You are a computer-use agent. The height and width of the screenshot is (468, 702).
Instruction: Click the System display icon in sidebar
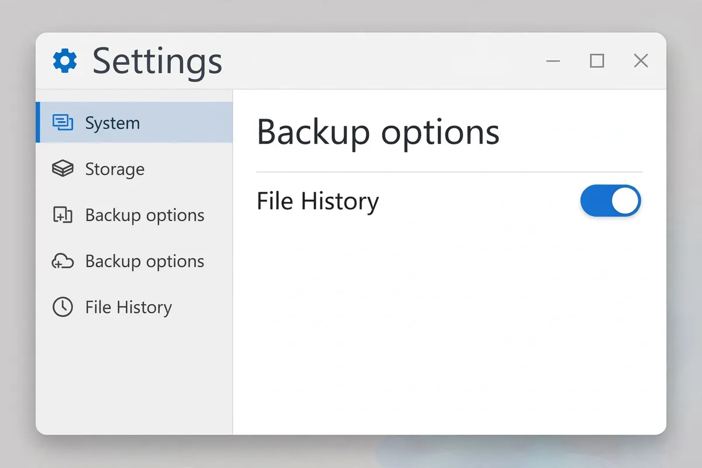point(63,122)
